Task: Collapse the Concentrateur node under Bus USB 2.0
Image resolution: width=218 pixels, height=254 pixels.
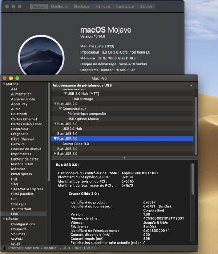Action: pyautogui.click(x=60, y=109)
